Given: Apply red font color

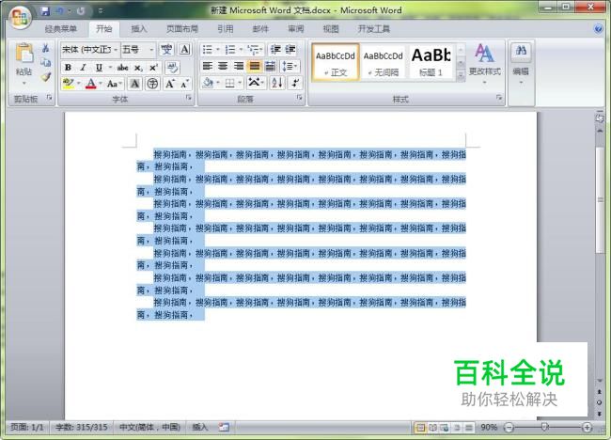Looking at the screenshot, I should [x=90, y=84].
